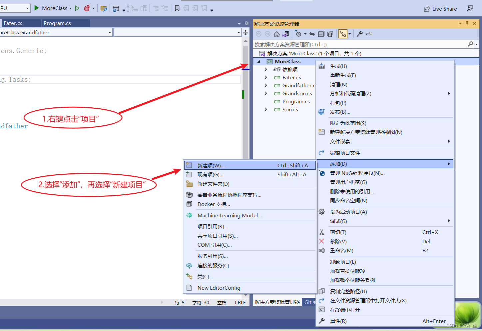Click the Back arrow in Solution Explorer toolbar

[259, 34]
